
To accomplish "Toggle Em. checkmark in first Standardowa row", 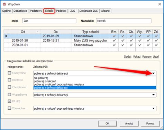I will coord(114,36).
